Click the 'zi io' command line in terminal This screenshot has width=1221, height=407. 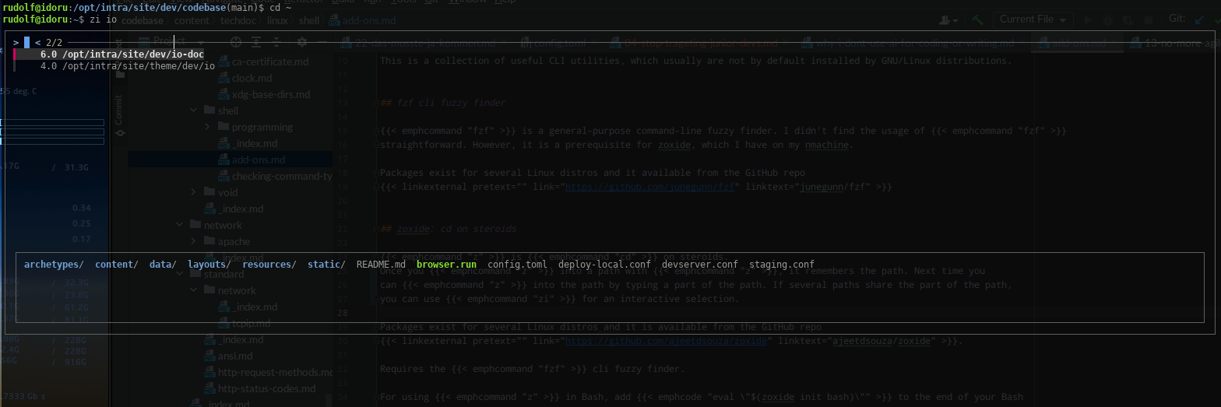pyautogui.click(x=104, y=19)
